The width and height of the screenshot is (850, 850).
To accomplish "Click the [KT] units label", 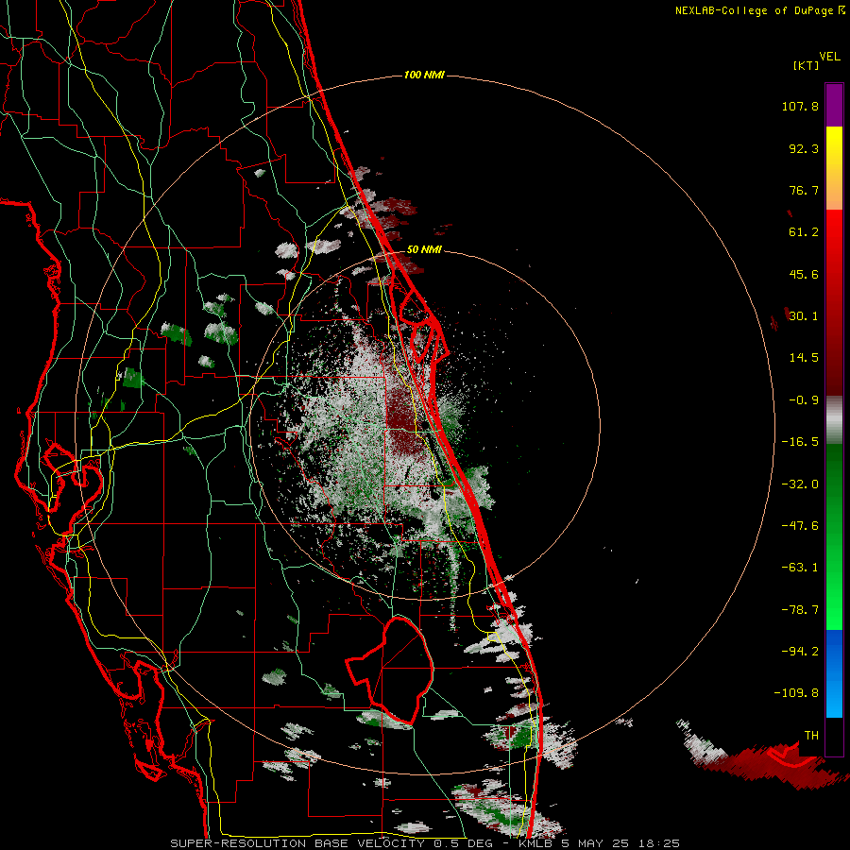I will [x=807, y=65].
